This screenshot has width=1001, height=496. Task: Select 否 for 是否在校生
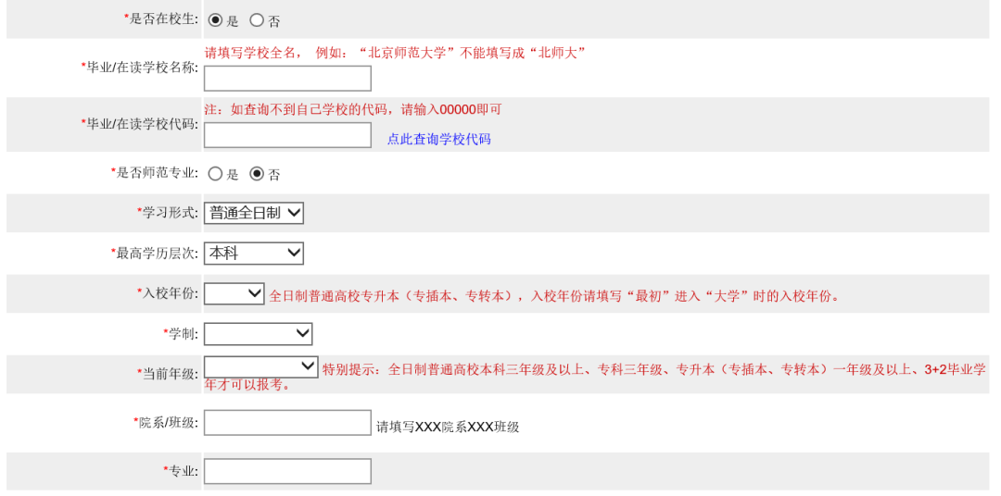(x=257, y=19)
